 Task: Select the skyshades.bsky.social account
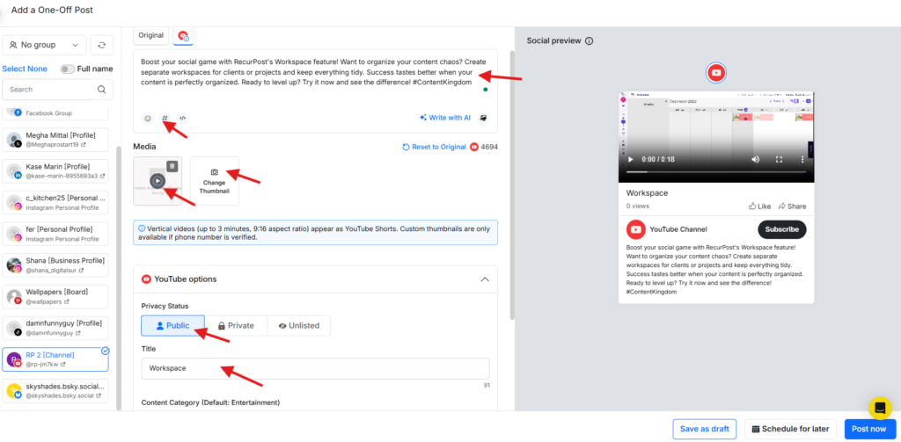click(55, 391)
